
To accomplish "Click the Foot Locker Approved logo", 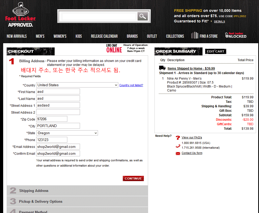I will [x=20, y=15].
